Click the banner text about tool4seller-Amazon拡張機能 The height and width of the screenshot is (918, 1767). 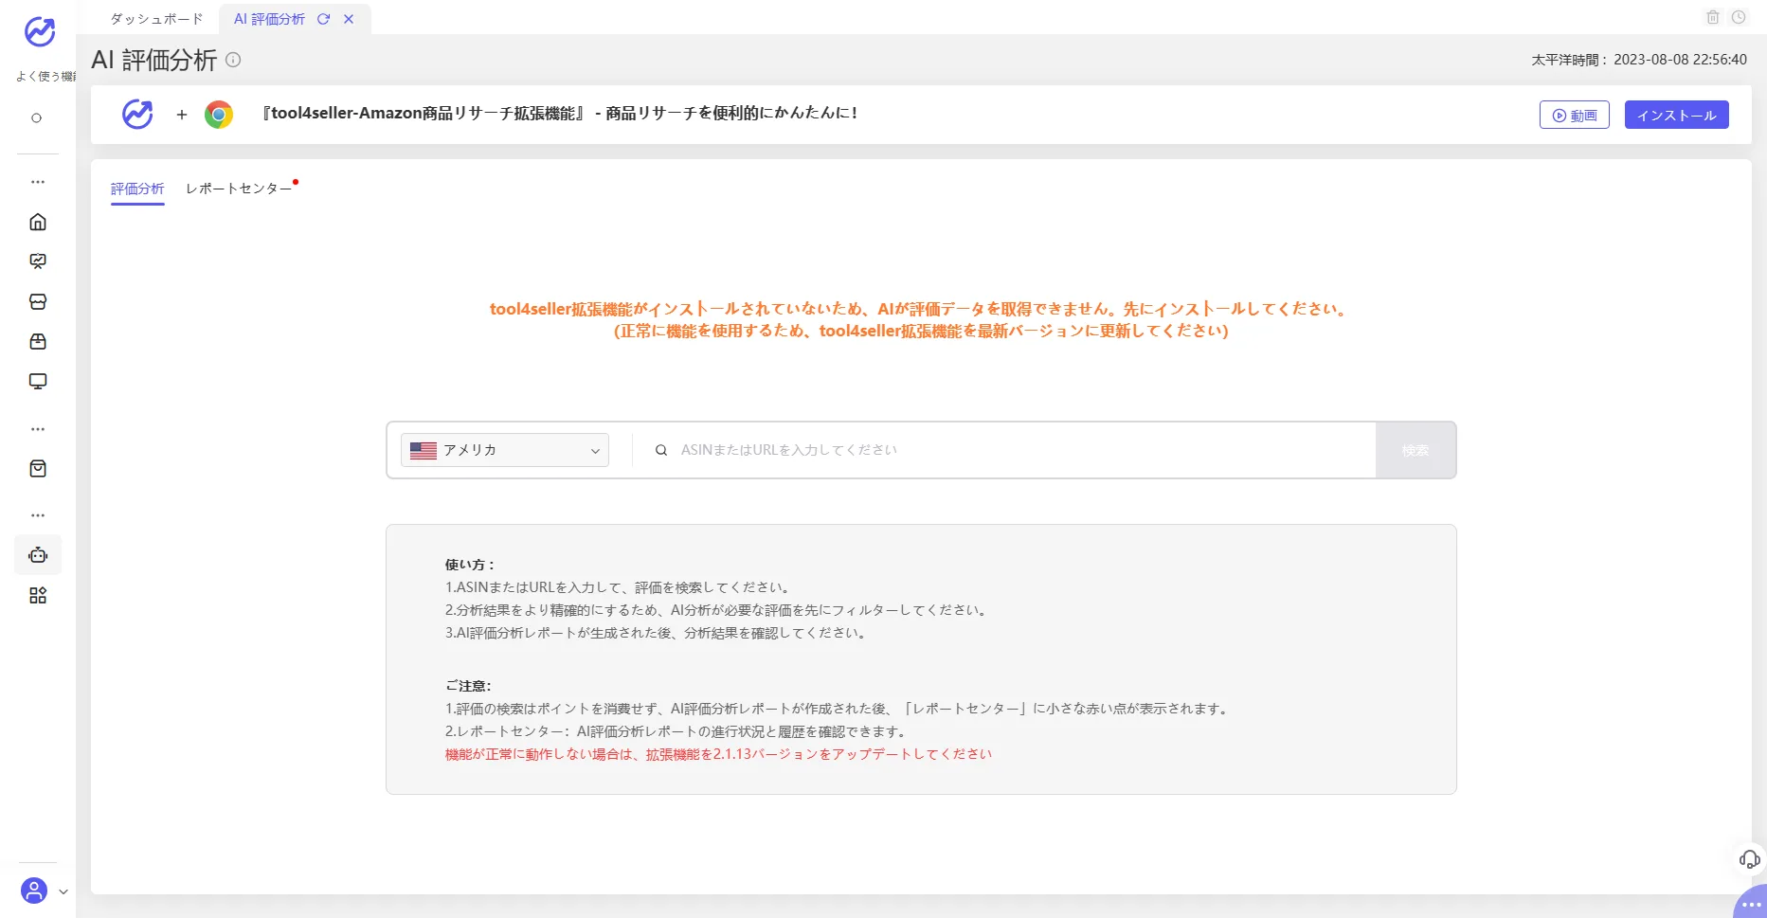point(560,114)
